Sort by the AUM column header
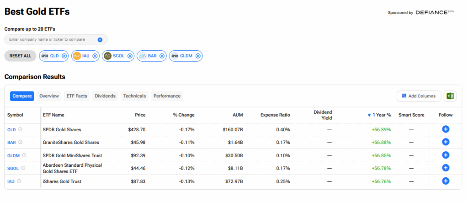Viewport: 468px width, 202px height. pyautogui.click(x=238, y=115)
